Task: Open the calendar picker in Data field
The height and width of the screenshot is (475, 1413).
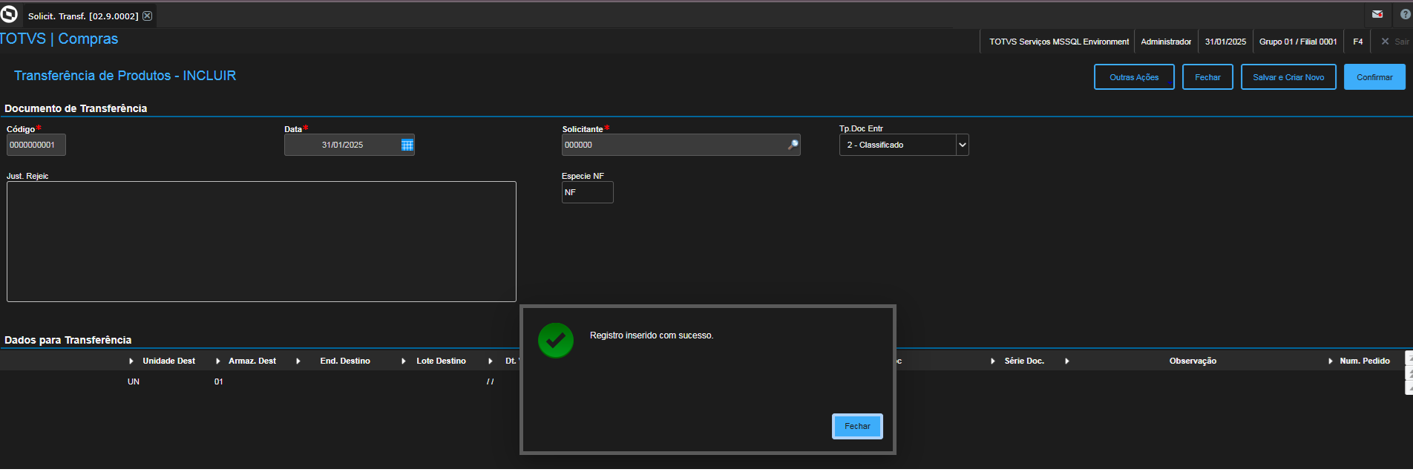Action: tap(407, 145)
